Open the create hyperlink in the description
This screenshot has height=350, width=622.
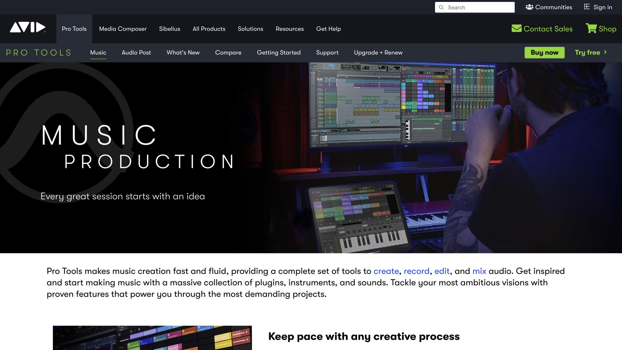coord(386,271)
